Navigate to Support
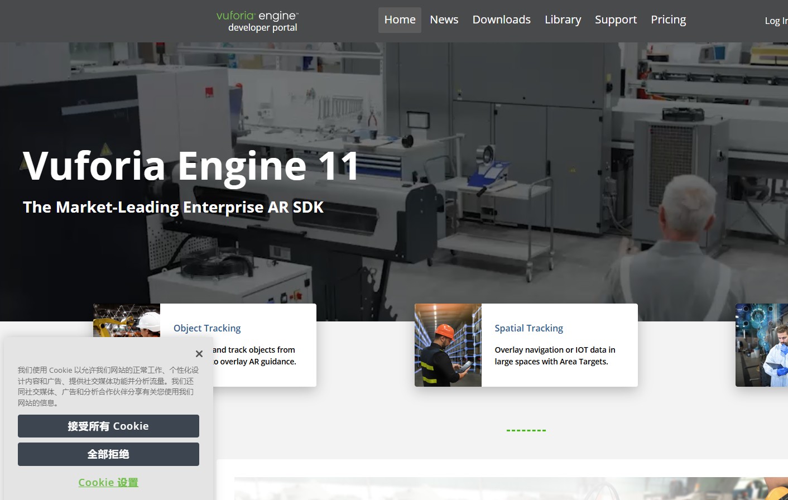Image resolution: width=788 pixels, height=500 pixels. click(x=616, y=20)
